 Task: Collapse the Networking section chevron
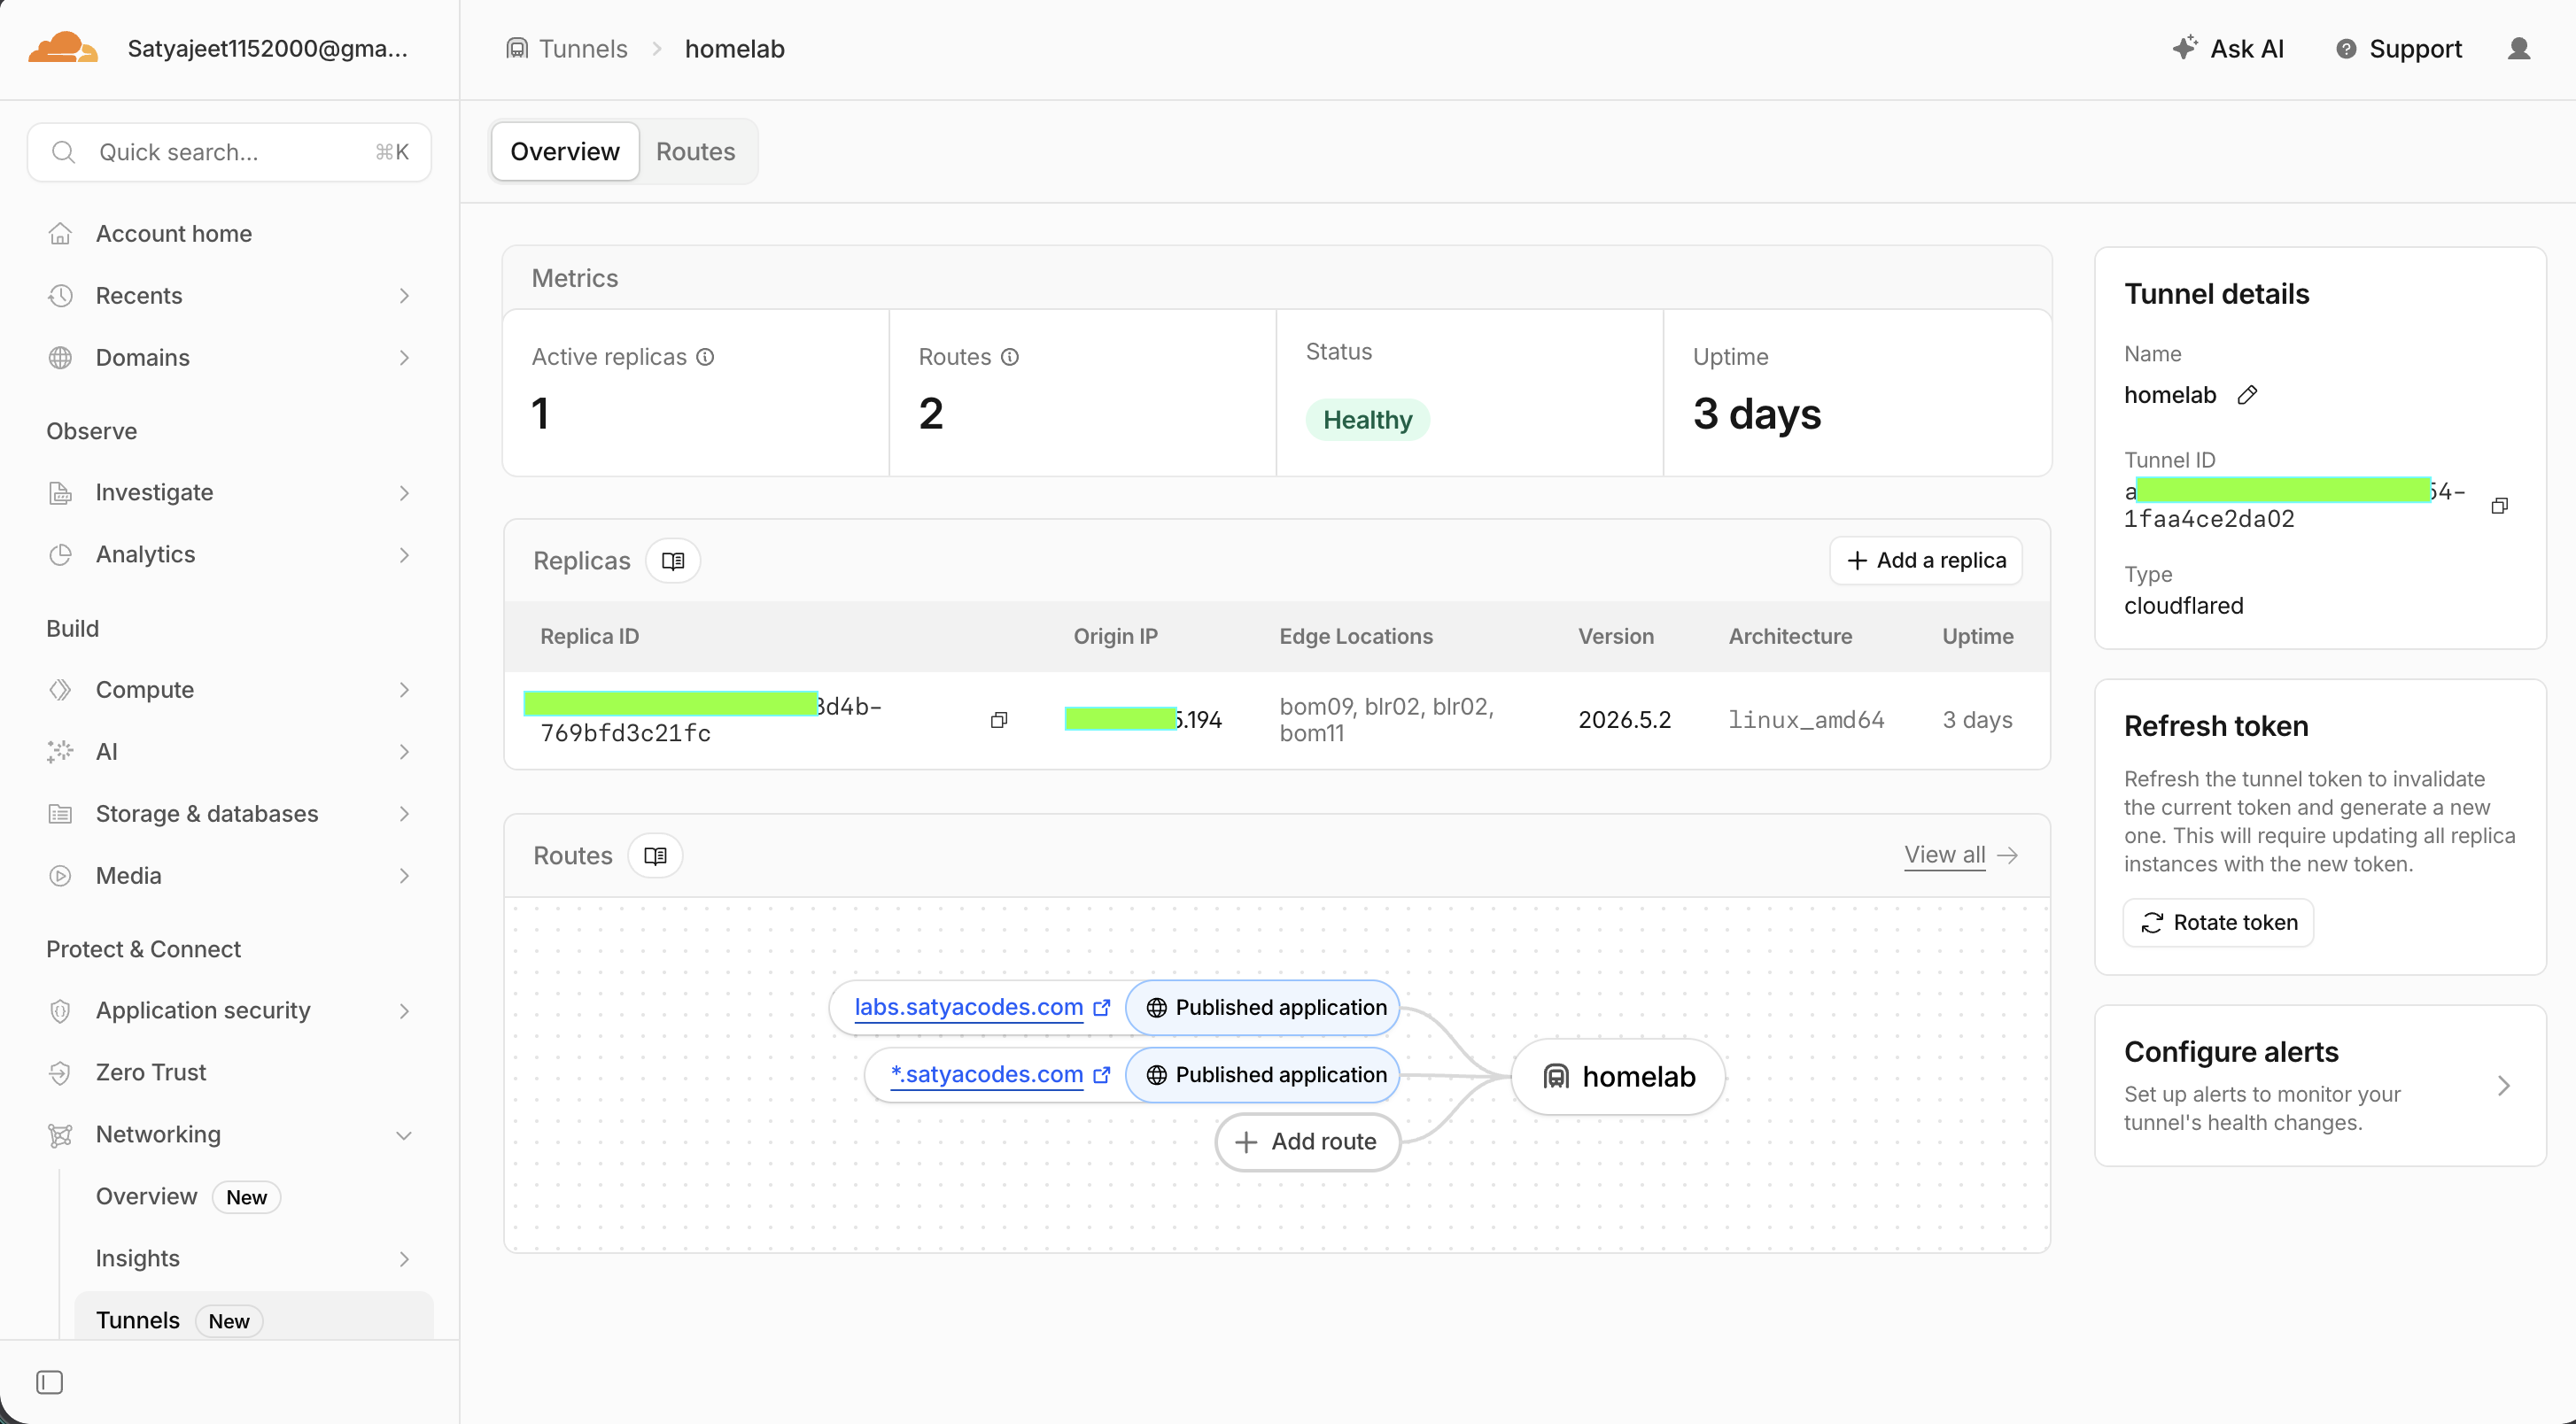pos(404,1135)
